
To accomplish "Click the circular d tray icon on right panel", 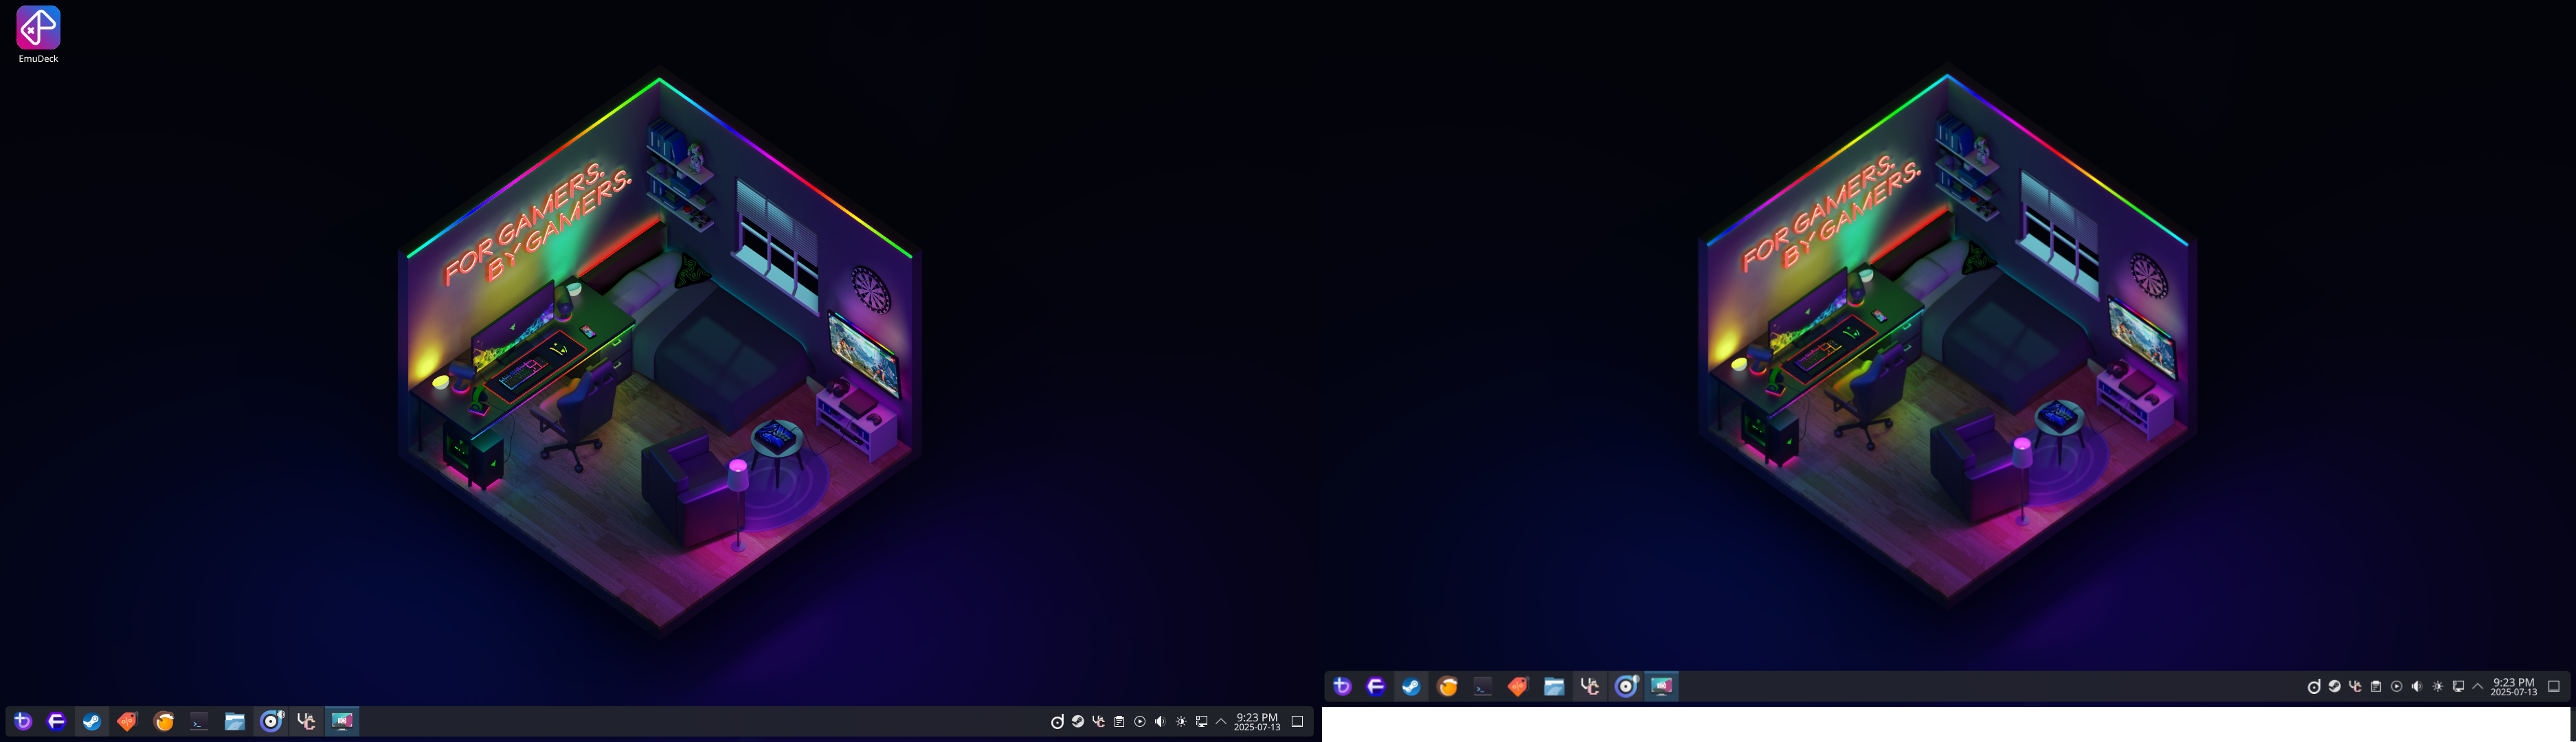I will click(x=2314, y=686).
